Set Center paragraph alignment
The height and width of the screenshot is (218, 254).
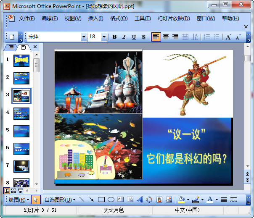166,37
